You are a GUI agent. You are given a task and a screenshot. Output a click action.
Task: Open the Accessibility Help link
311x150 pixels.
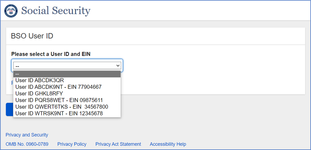pyautogui.click(x=168, y=144)
